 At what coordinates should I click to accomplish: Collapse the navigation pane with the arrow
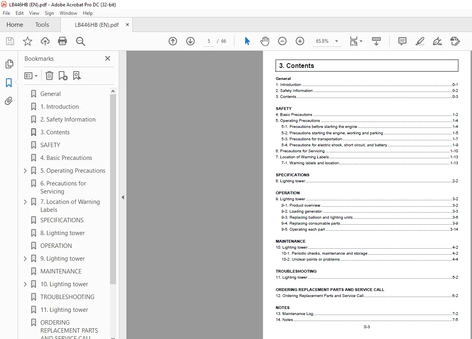tap(123, 197)
